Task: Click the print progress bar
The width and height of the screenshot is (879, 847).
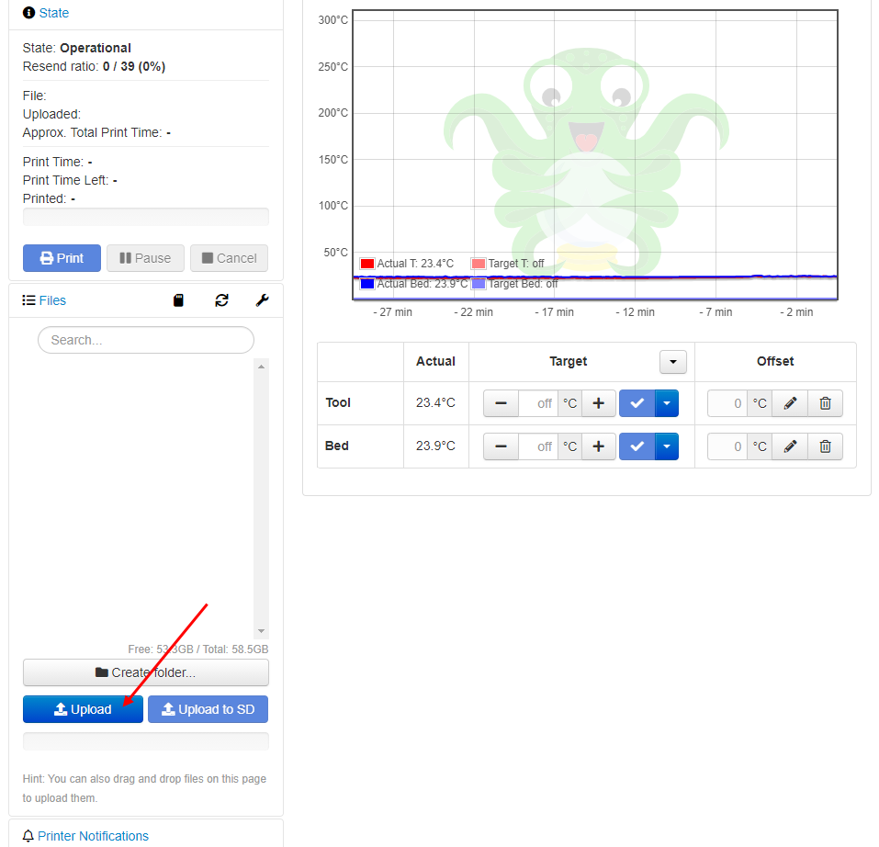Action: coord(146,217)
